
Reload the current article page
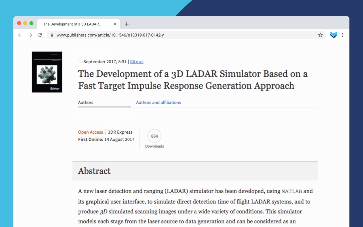point(40,35)
